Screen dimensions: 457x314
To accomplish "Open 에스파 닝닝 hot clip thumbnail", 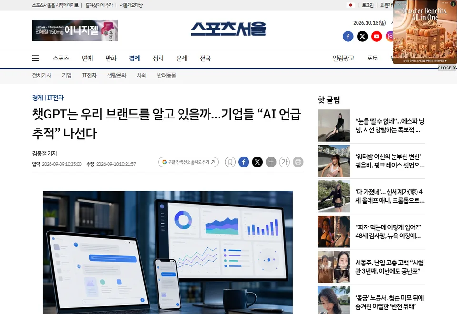I will coord(334,126).
